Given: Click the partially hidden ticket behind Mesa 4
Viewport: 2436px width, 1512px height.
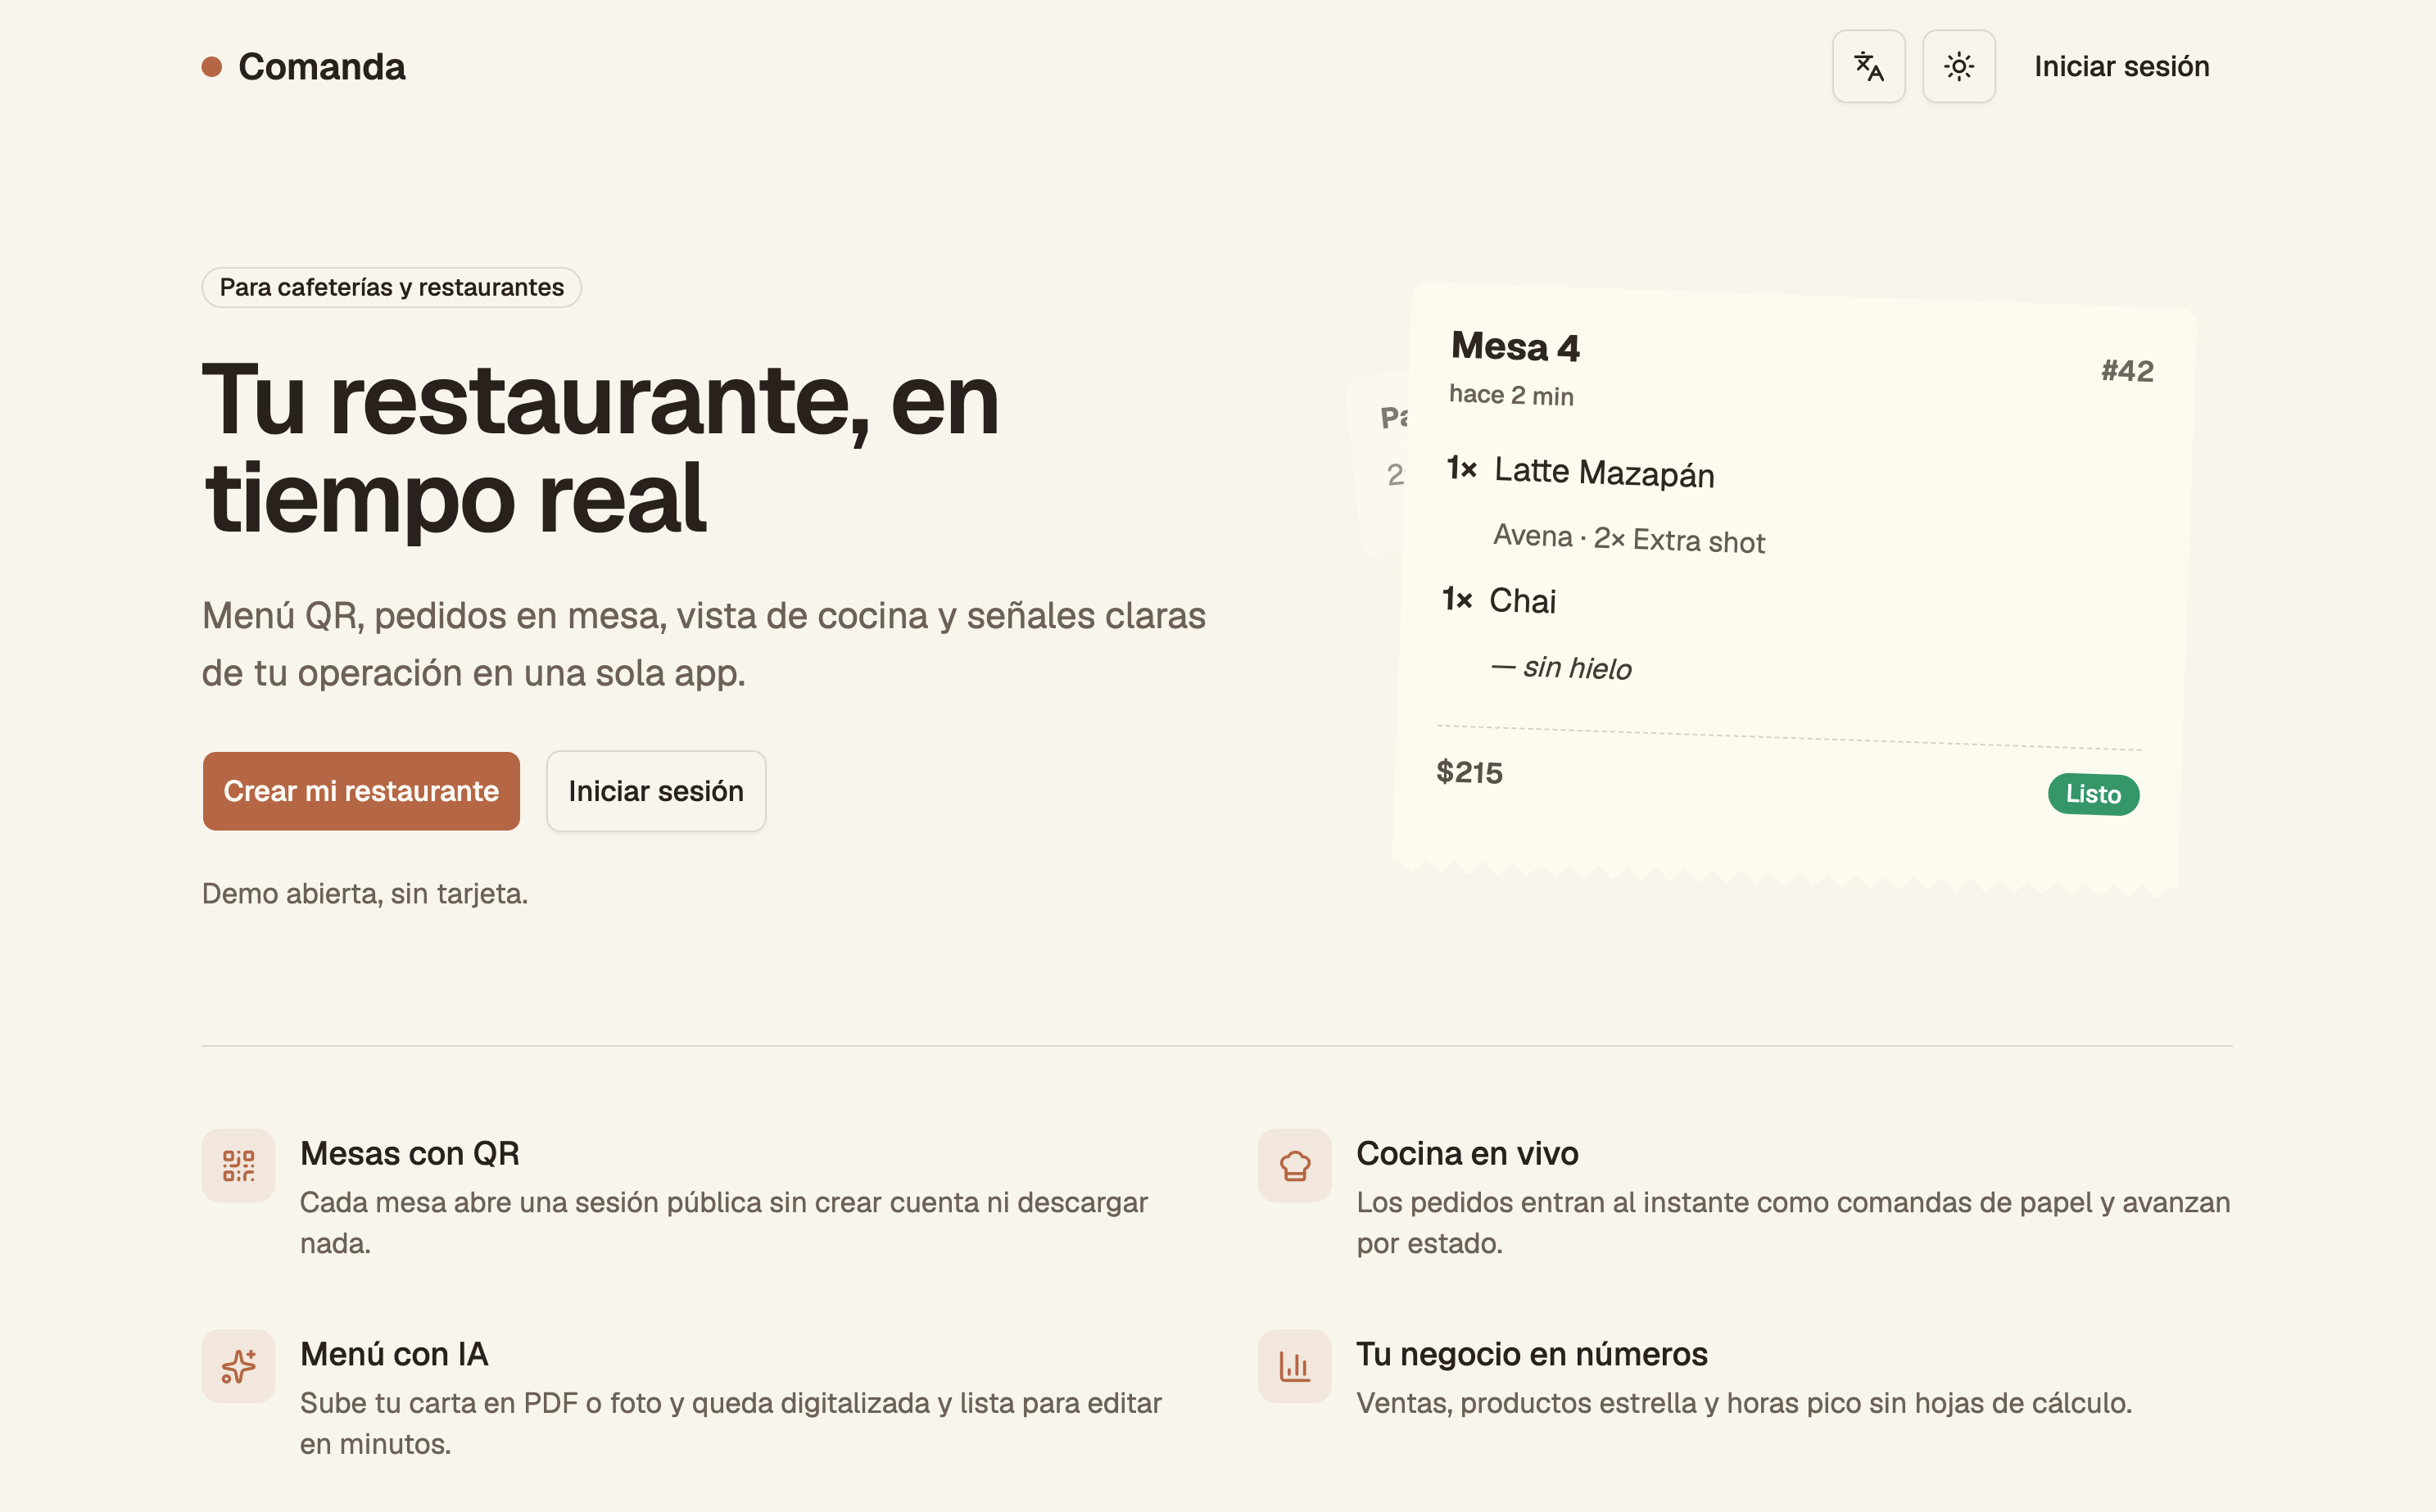Looking at the screenshot, I should [1380, 465].
